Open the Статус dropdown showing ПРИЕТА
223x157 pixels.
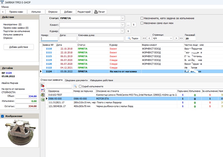[123, 18]
